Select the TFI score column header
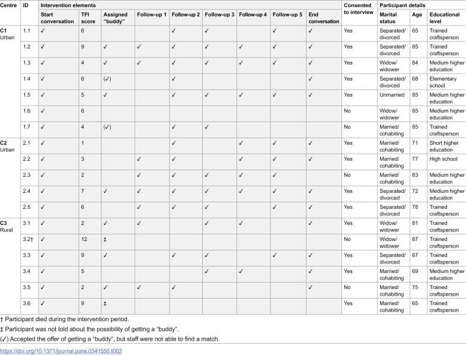Viewport: 466px width, 355px height. 88,18
